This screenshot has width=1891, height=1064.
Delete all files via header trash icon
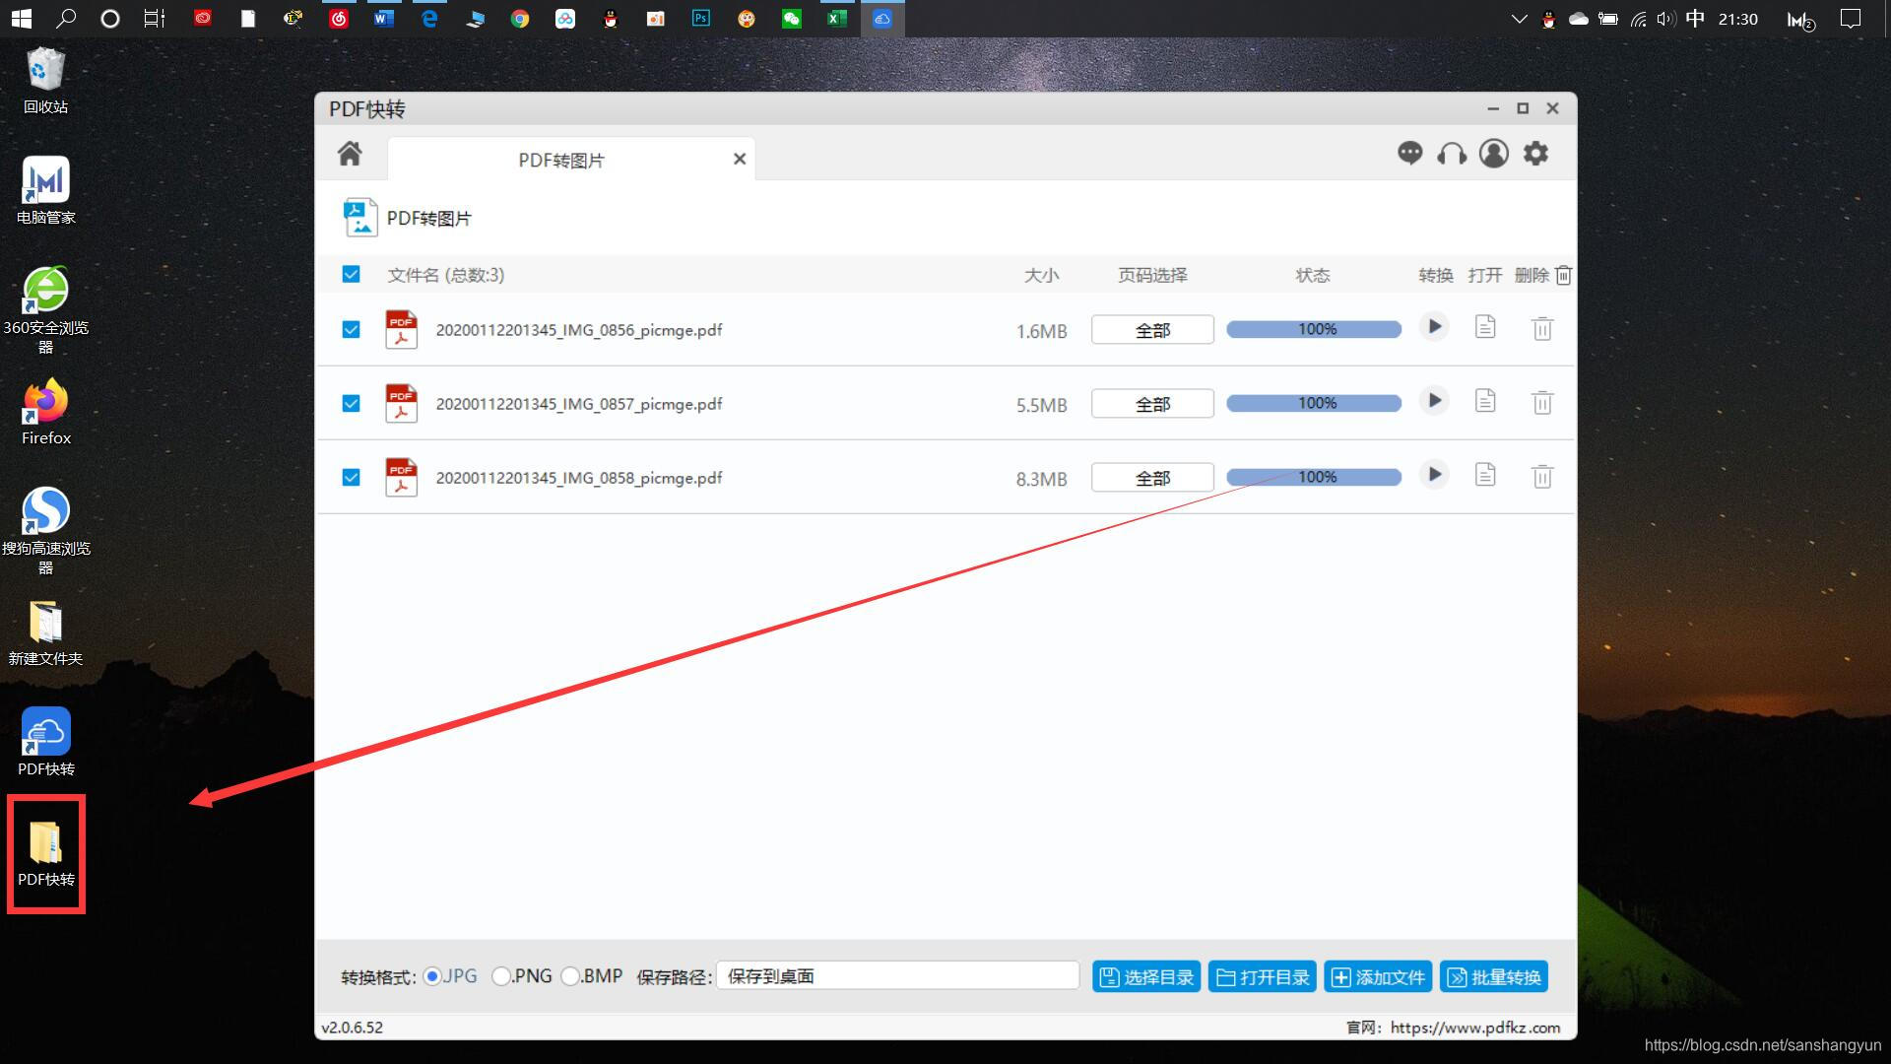pos(1563,275)
